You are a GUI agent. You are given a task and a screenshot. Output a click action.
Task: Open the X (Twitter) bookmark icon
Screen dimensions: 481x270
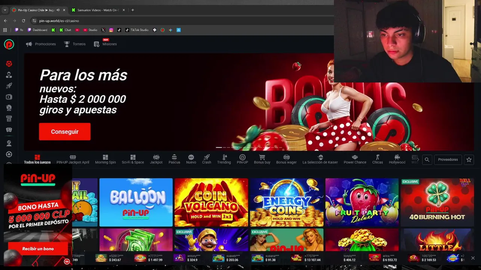pyautogui.click(x=103, y=30)
